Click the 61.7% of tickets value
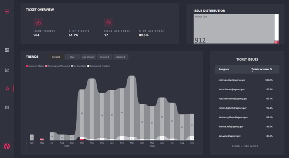The height and width of the screenshot is (158, 289). (x=73, y=35)
